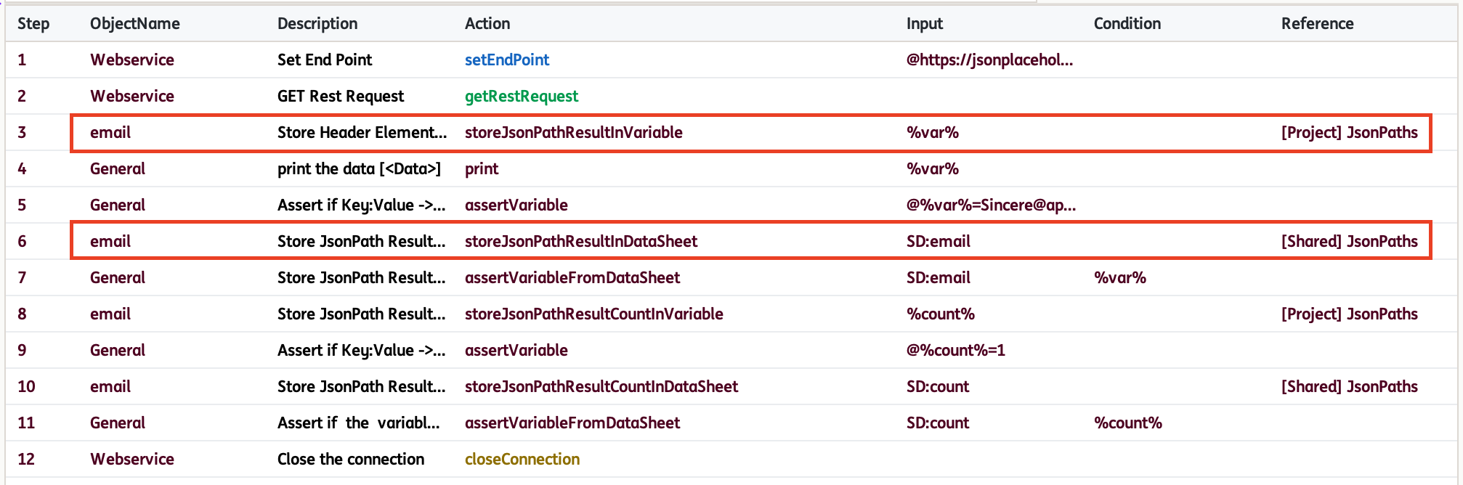Click the %count% input in step 8
The image size is (1463, 485).
click(941, 314)
